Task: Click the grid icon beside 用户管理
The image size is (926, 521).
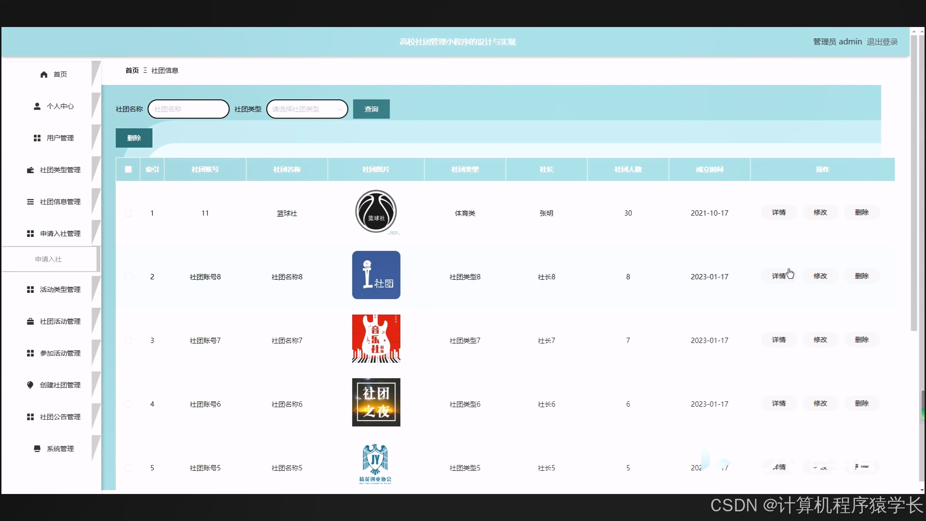Action: pos(37,138)
